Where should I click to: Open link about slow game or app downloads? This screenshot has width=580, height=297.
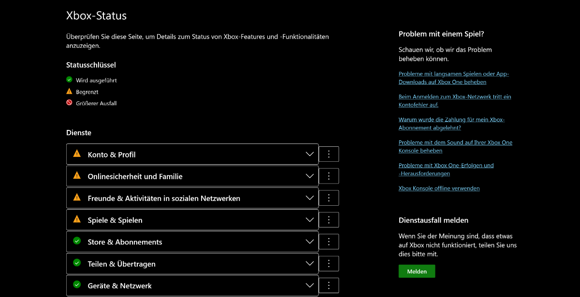pos(454,78)
